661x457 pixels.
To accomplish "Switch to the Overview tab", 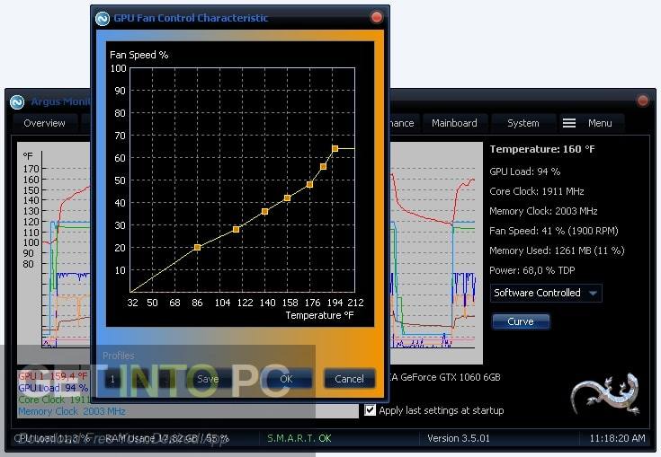I will 44,123.
